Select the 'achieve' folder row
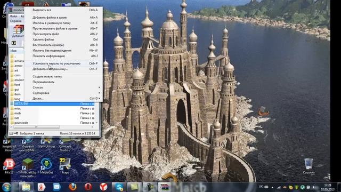Screen dimensions: 341x192 pos(17,61)
